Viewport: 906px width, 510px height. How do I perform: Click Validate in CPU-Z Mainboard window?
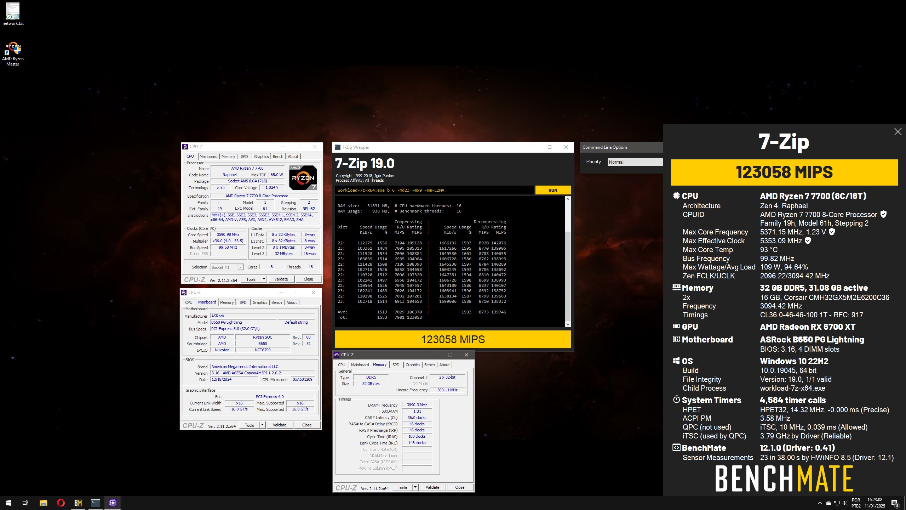[280, 425]
